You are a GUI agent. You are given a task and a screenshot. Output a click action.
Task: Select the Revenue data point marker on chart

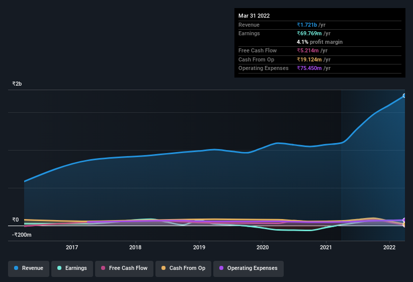pyautogui.click(x=404, y=96)
